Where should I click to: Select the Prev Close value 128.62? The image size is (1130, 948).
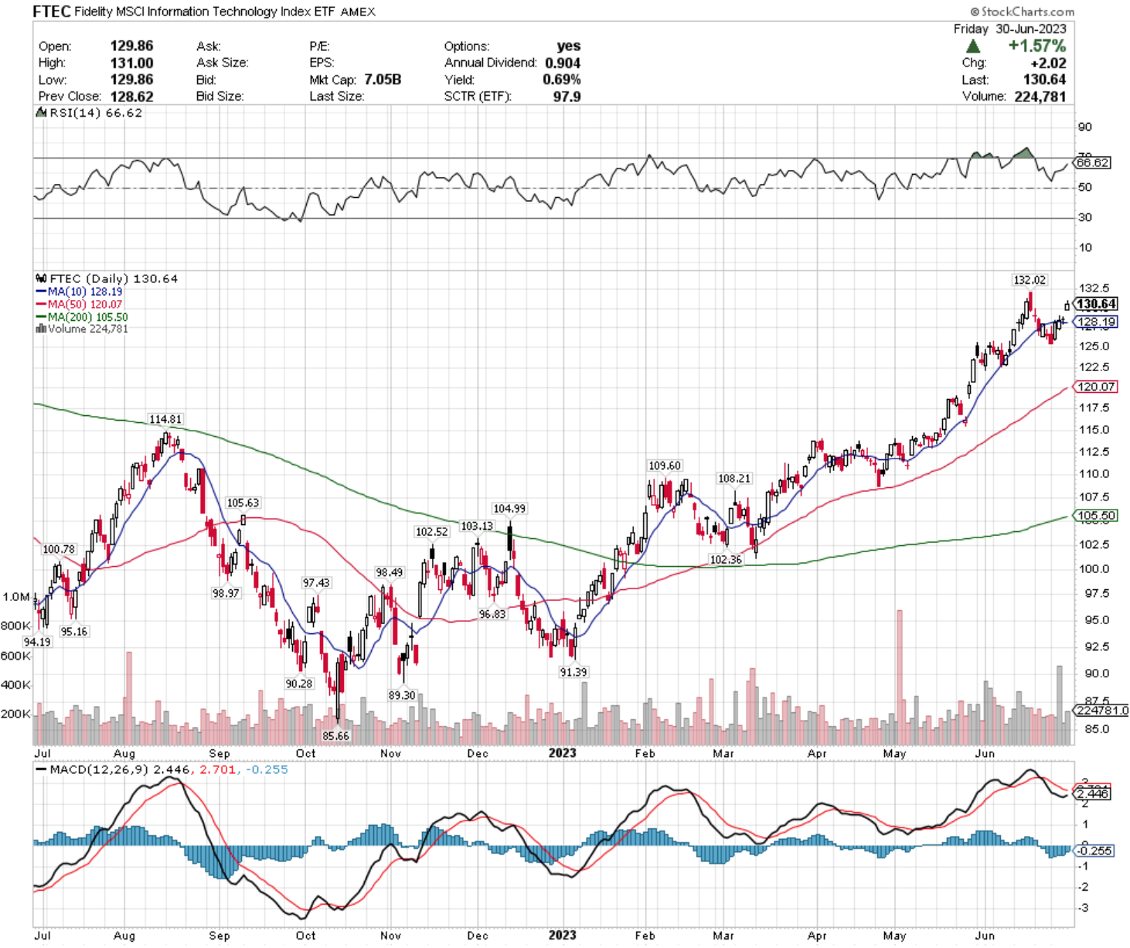(x=131, y=96)
